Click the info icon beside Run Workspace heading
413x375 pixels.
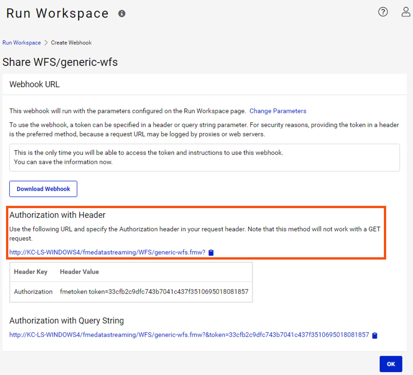122,14
